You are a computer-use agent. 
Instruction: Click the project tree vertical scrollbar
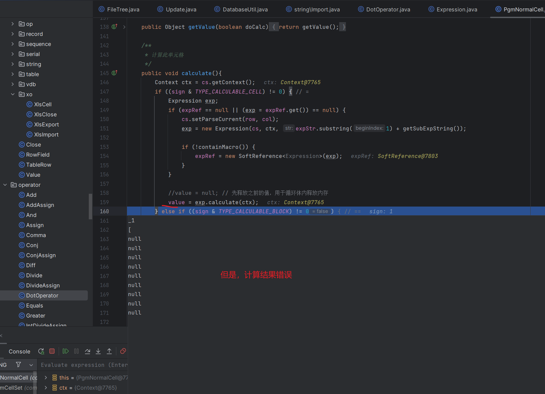pyautogui.click(x=90, y=206)
